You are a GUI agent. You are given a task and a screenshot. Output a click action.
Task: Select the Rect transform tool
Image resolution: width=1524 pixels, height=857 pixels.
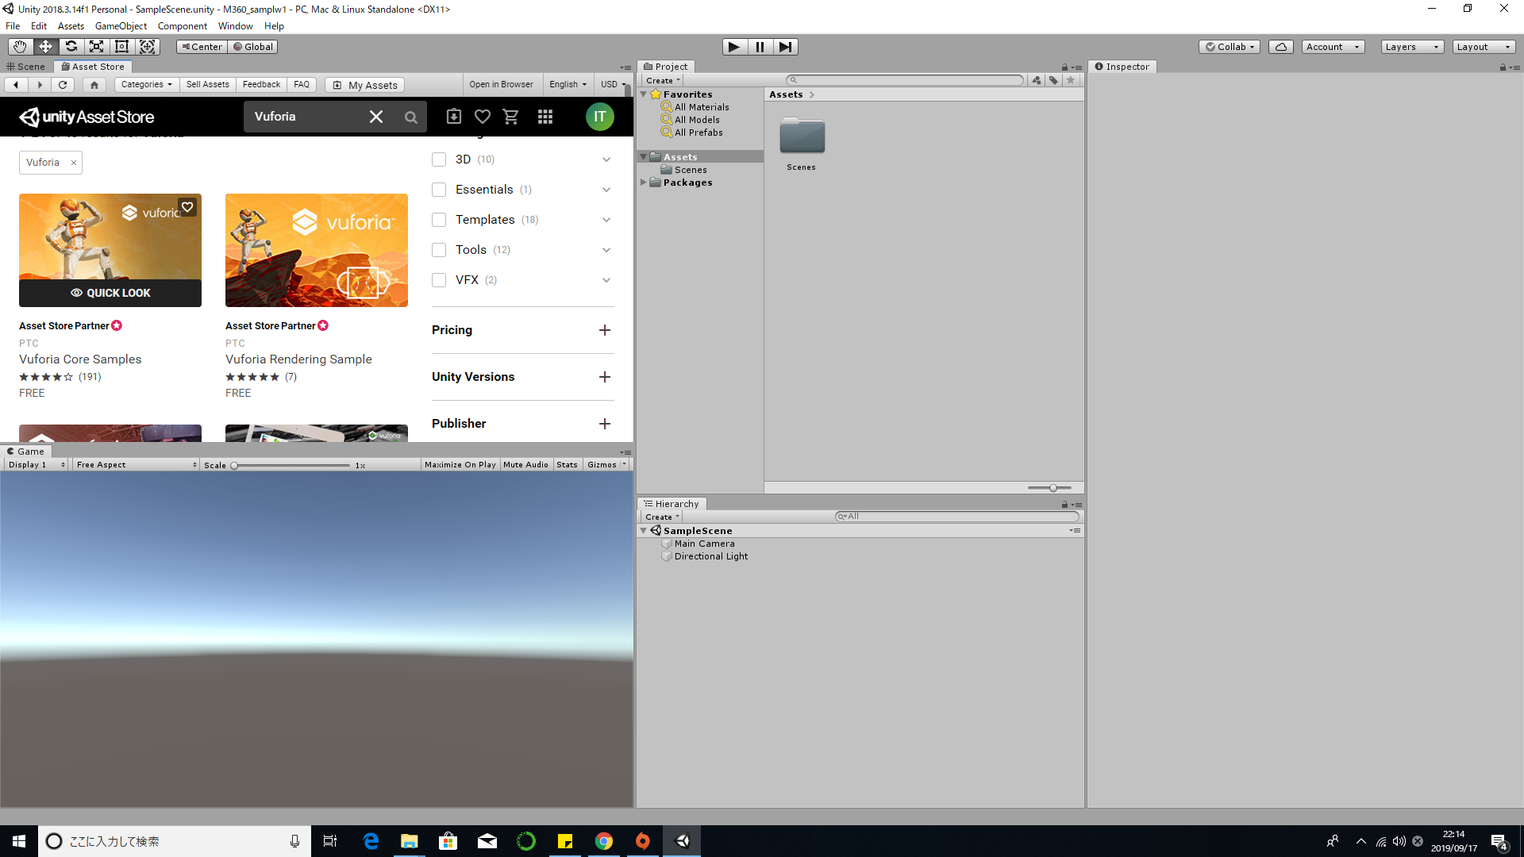click(x=121, y=47)
